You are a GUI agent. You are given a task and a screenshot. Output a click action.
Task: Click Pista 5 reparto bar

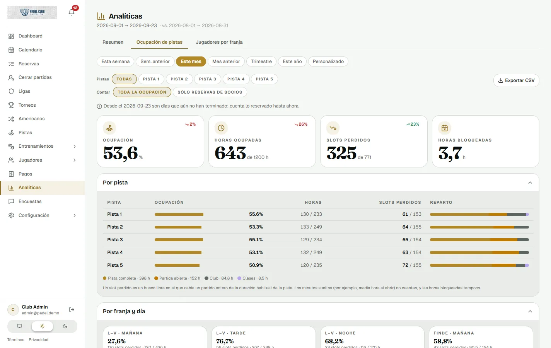(479, 265)
